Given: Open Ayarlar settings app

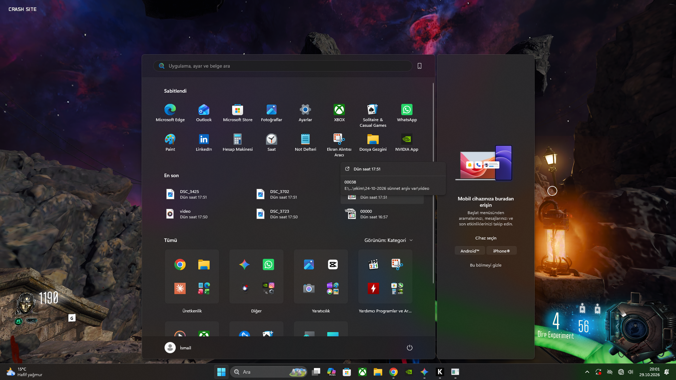Looking at the screenshot, I should pyautogui.click(x=305, y=113).
